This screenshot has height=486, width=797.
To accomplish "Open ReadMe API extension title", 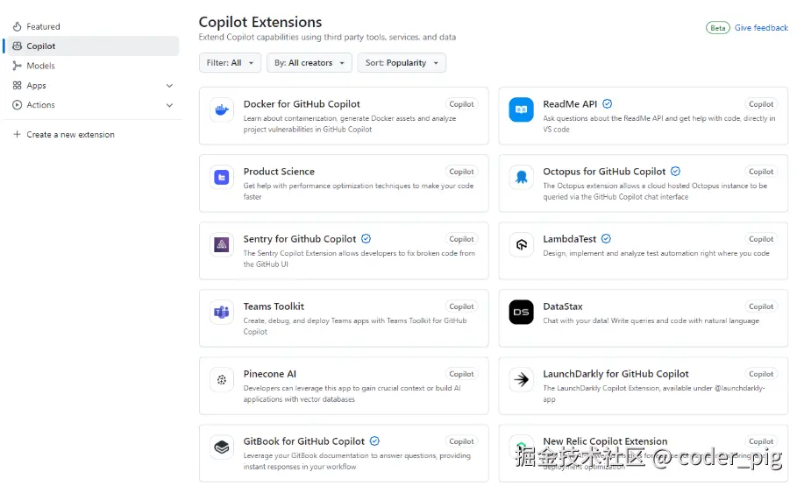I will [x=570, y=103].
